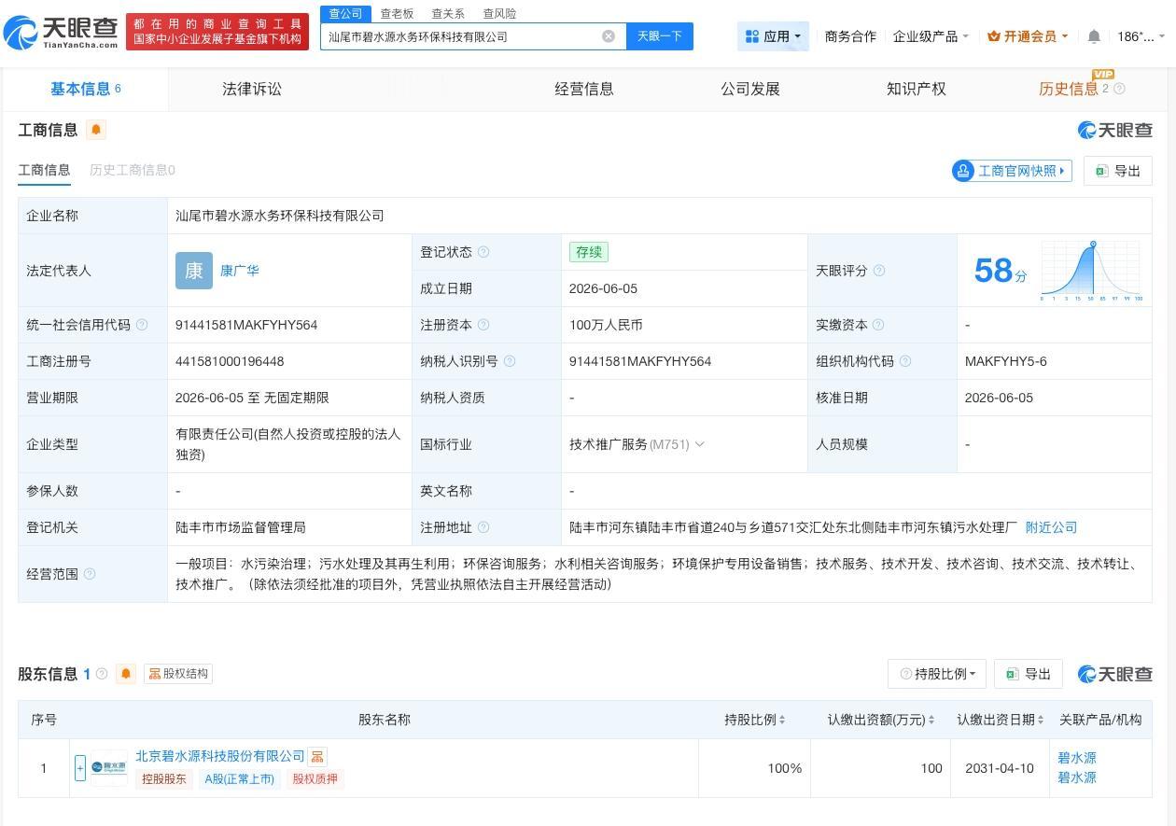Screen dimensions: 1176x826
Task: Click the 存续 registration status badge
Action: (589, 252)
